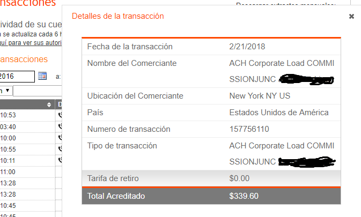Click the phone icon in the 10:55 row
361x217 pixels.
click(60, 149)
